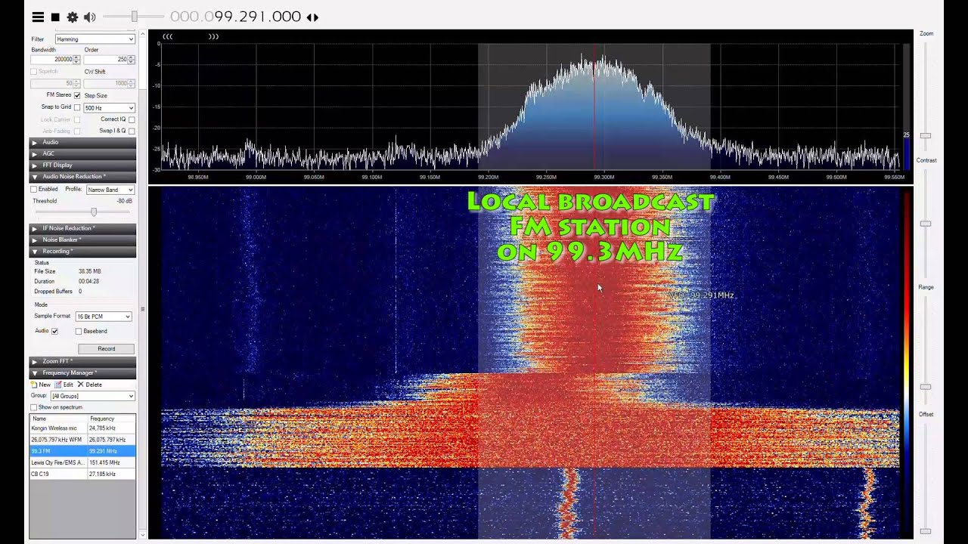Expand the Audio panel
This screenshot has width=968, height=544.
click(x=82, y=142)
